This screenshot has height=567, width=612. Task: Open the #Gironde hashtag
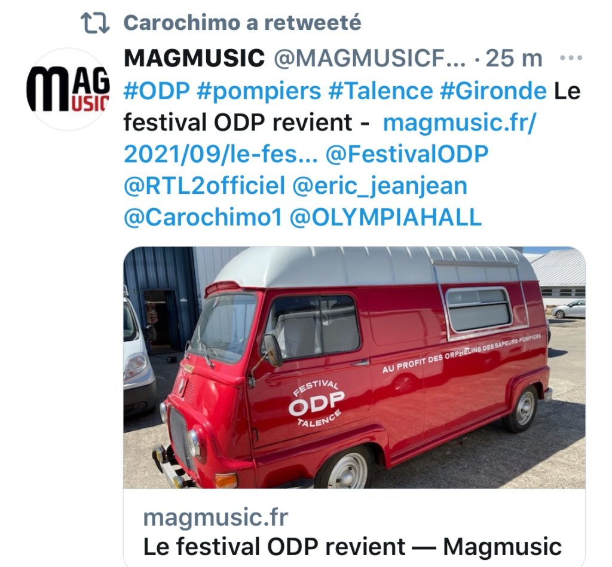click(x=493, y=91)
